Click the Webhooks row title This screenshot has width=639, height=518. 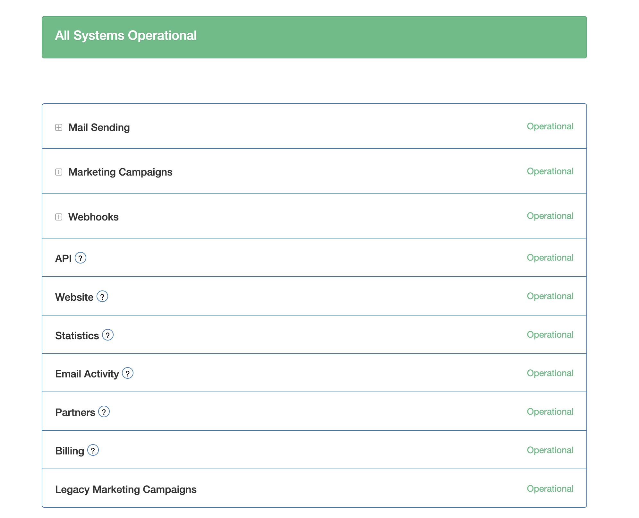pos(93,217)
